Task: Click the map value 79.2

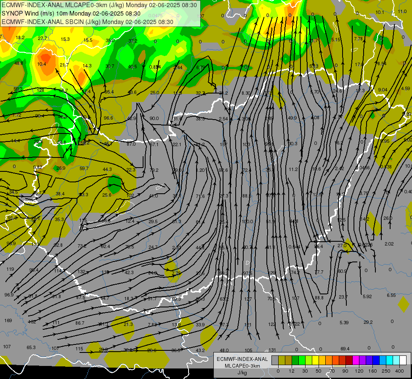Action: 154,170
